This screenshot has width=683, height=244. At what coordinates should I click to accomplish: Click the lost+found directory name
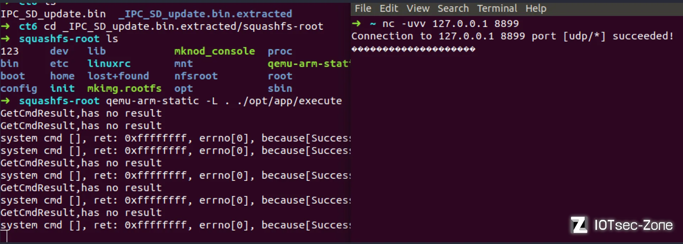(x=118, y=76)
